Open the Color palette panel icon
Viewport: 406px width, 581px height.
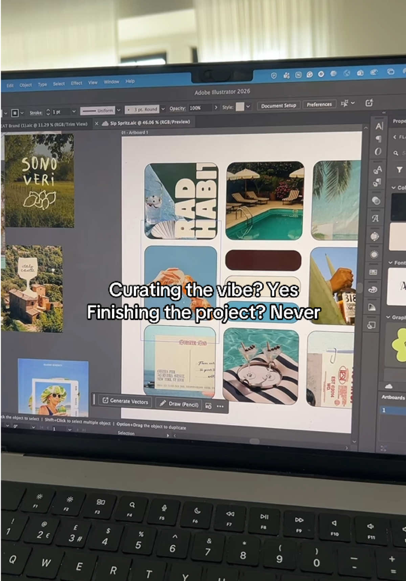tap(373, 290)
